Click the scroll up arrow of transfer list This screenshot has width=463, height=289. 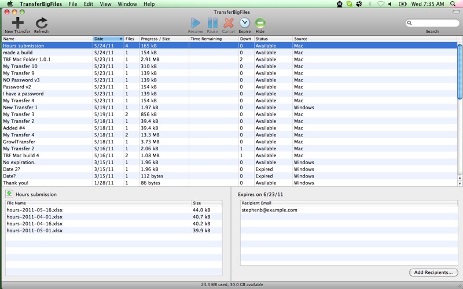pos(460,178)
